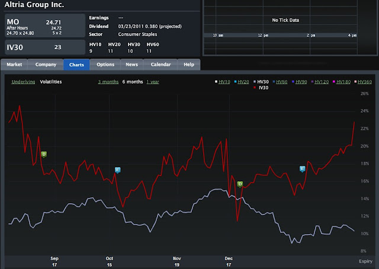379x269 pixels.
Task: Toggle the HV10 series in legend
Action: point(224,81)
